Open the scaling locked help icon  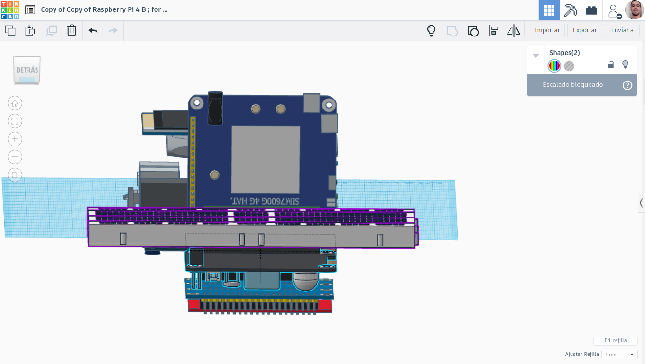(627, 85)
